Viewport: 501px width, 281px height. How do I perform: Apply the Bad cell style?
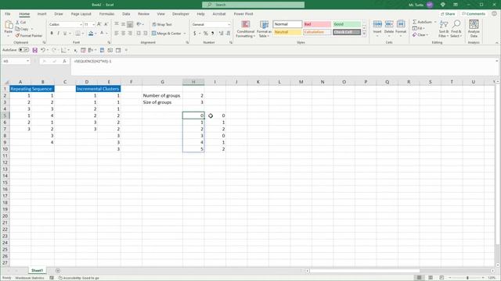[317, 24]
